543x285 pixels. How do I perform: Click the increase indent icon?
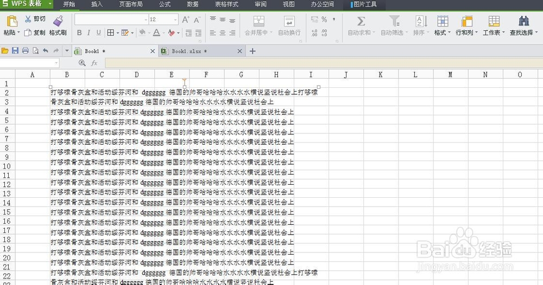[198, 33]
